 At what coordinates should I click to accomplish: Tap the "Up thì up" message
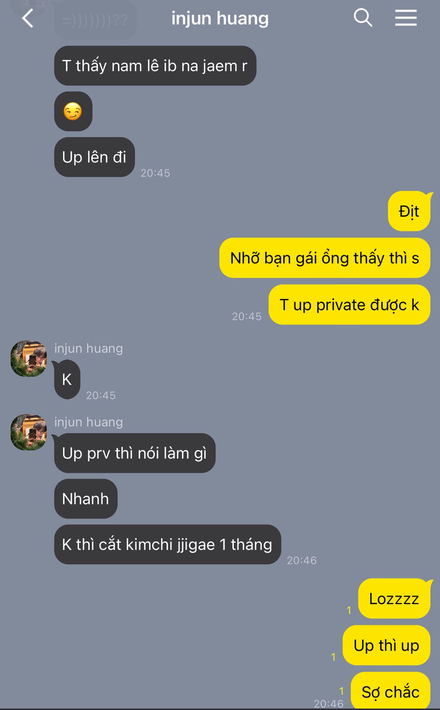pyautogui.click(x=386, y=645)
